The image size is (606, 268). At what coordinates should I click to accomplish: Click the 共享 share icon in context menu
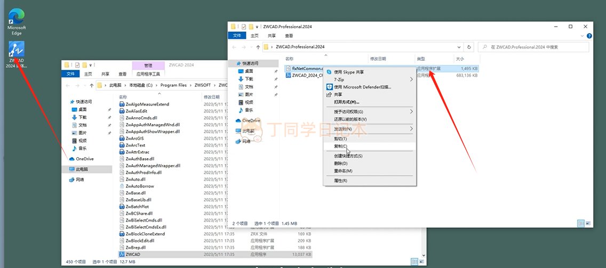click(x=329, y=95)
